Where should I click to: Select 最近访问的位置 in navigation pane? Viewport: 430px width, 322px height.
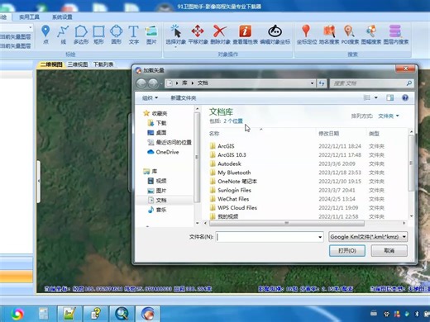point(170,142)
